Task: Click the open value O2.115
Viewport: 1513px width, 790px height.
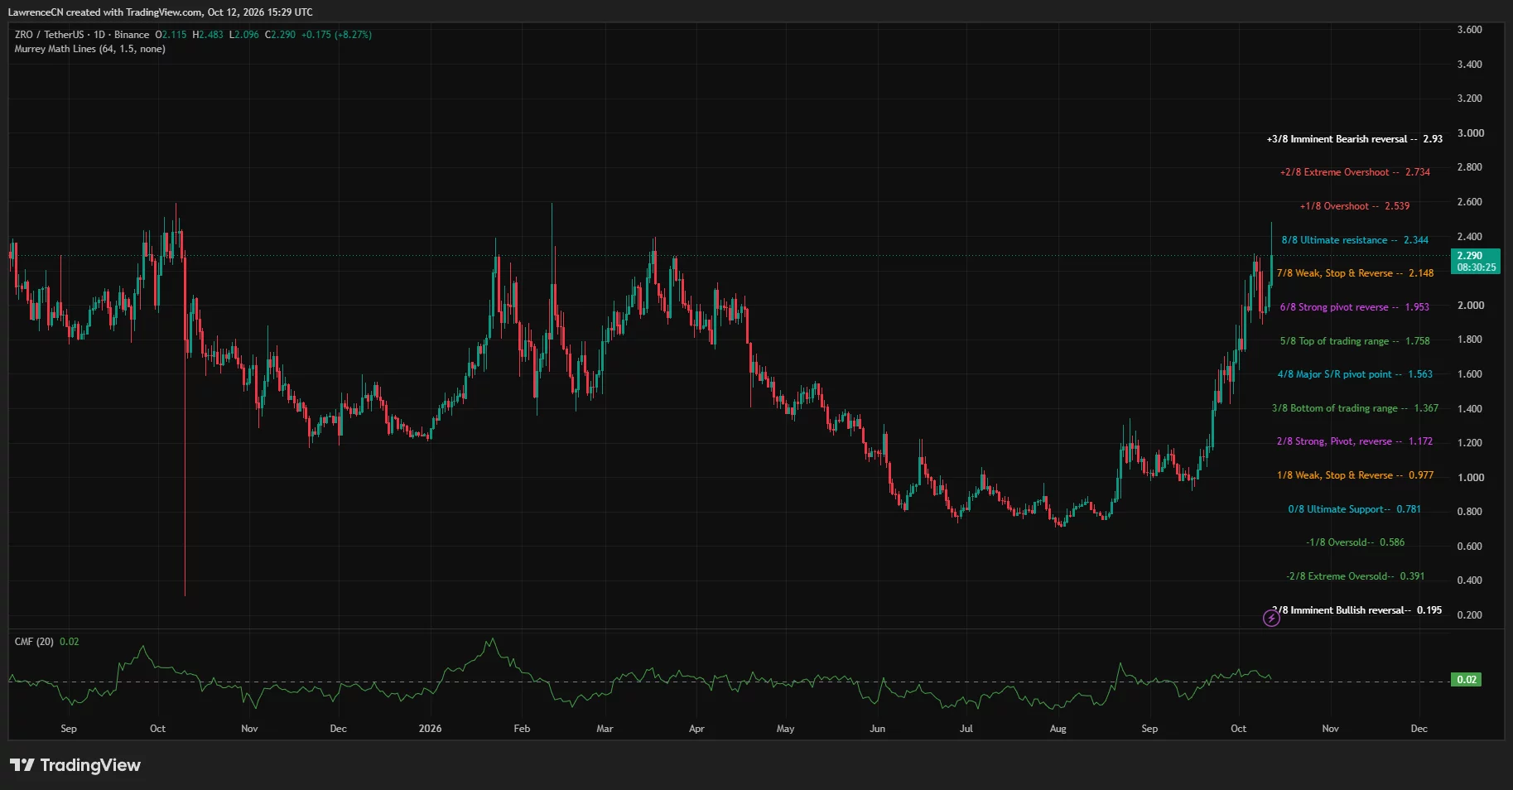Action: pyautogui.click(x=171, y=35)
